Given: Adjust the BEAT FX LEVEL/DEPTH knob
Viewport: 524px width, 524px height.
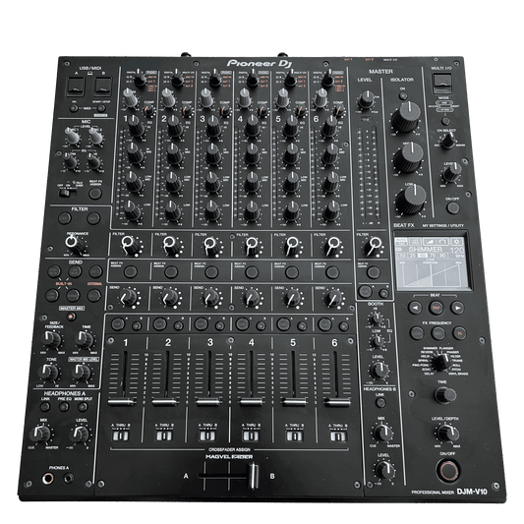Looking at the screenshot, I should coord(447,433).
